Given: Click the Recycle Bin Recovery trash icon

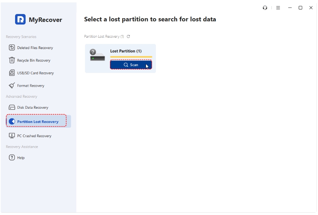Looking at the screenshot, I should pyautogui.click(x=12, y=60).
